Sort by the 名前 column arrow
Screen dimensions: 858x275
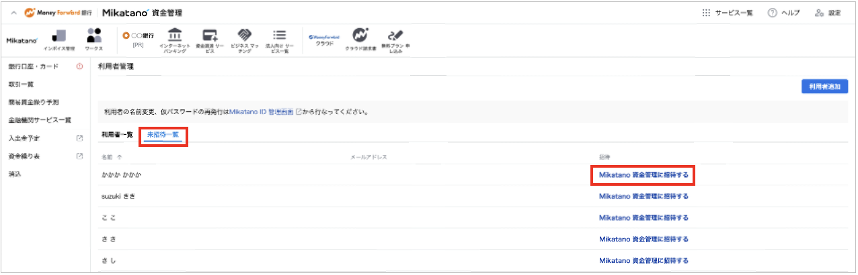(120, 157)
